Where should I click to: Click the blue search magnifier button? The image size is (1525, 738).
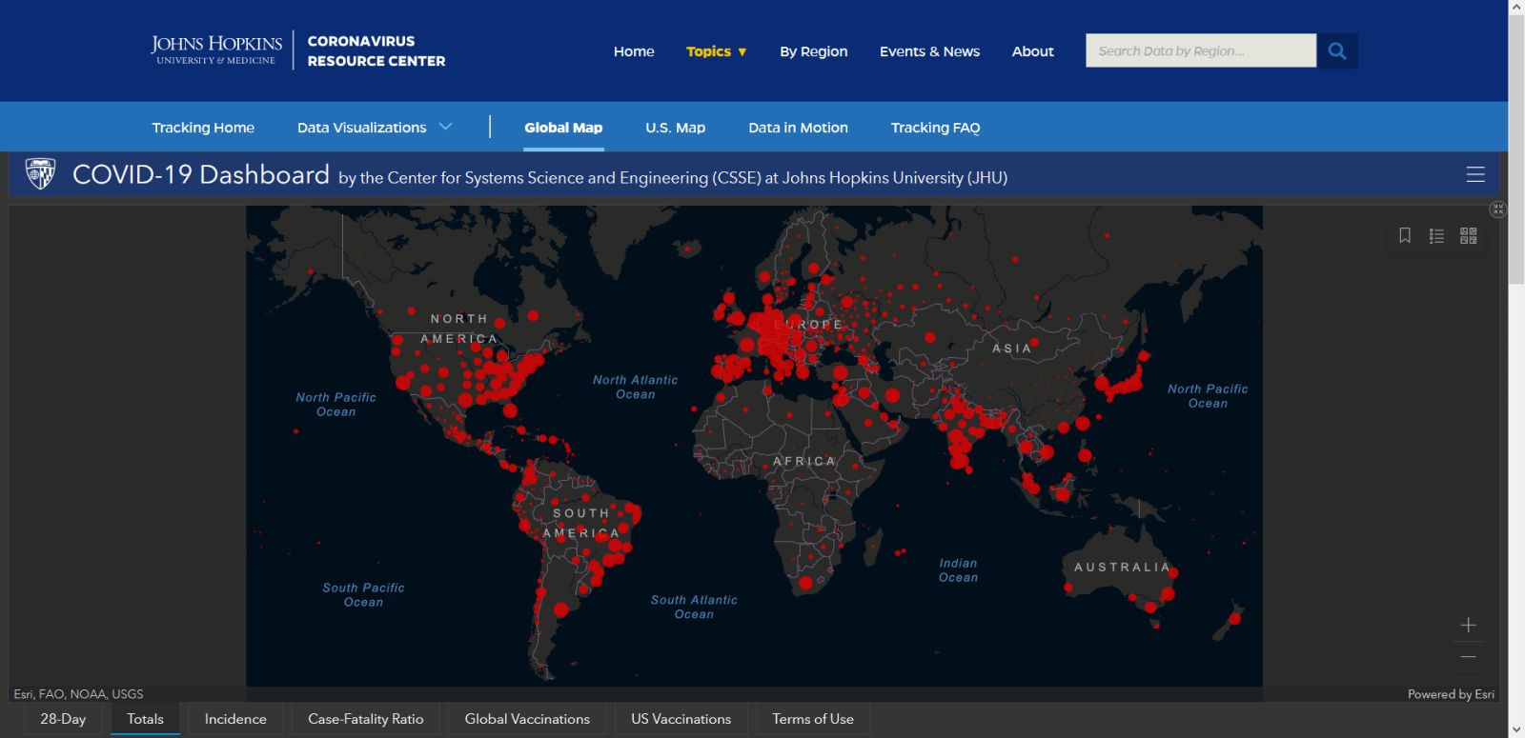[x=1337, y=51]
